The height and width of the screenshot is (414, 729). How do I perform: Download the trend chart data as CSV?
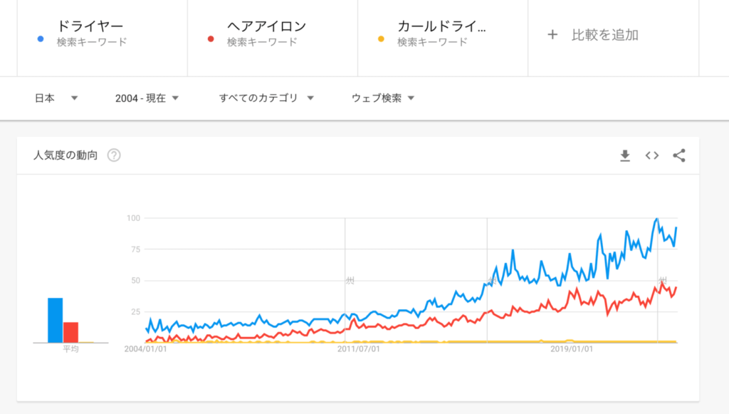[625, 155]
